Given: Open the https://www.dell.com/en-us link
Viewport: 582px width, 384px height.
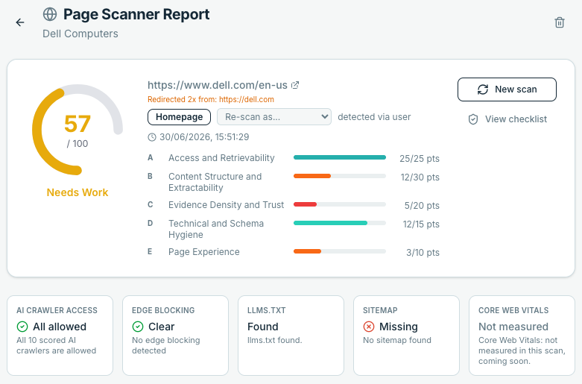Looking at the screenshot, I should click(218, 86).
